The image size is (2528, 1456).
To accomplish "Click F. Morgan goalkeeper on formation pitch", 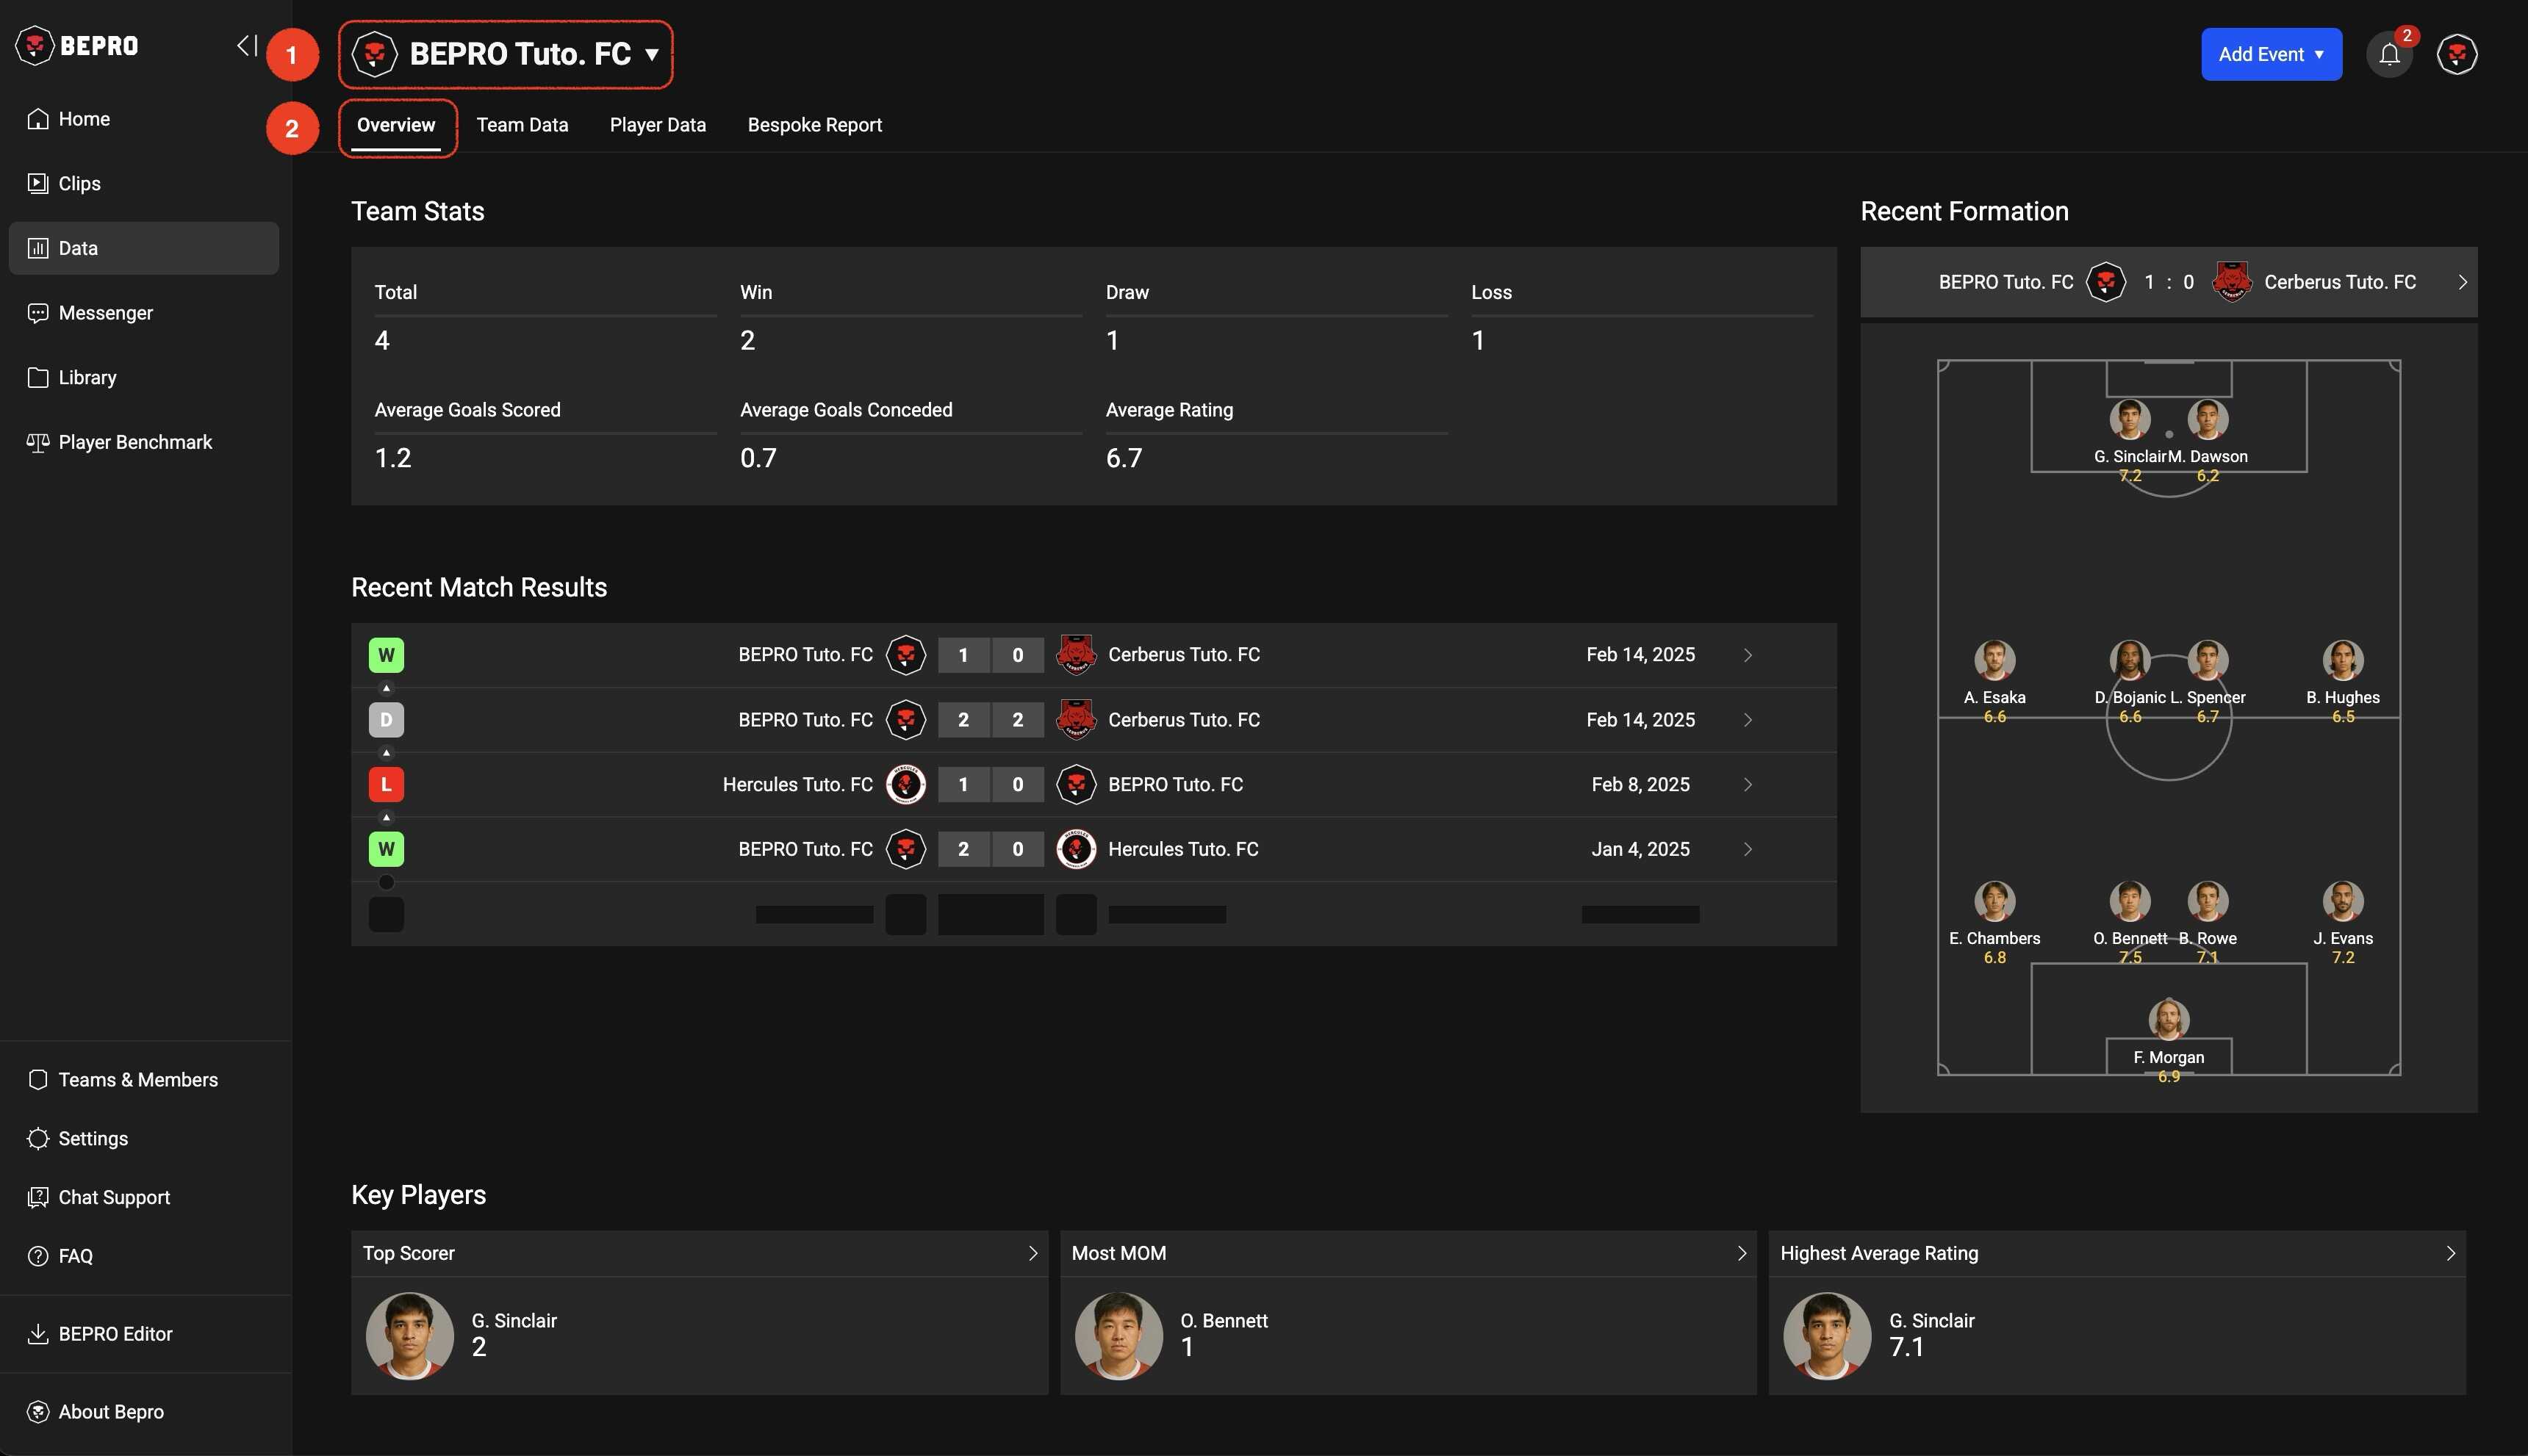I will coord(2168,1021).
